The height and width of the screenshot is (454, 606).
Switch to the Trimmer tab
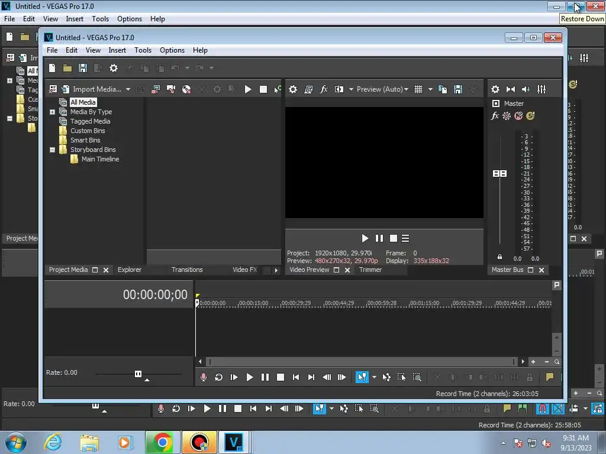click(x=370, y=270)
